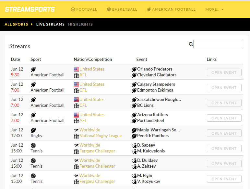This screenshot has width=250, height=189.
Task: Click Fergana Challenger link in D. Duldaev row
Action: click(x=97, y=166)
